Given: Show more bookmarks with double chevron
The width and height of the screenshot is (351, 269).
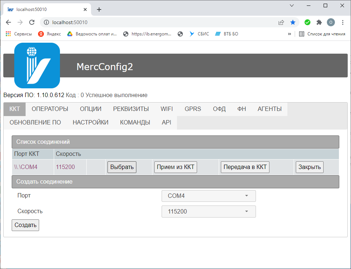Looking at the screenshot, I should pos(290,34).
